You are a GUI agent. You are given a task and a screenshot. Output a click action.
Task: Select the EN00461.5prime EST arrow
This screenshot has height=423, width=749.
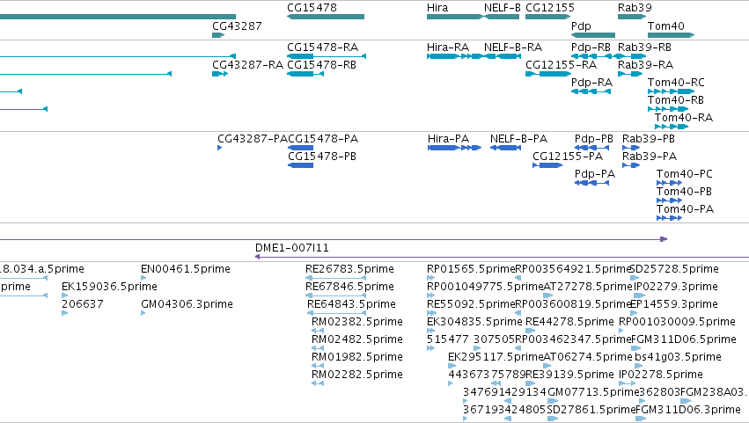tap(143, 278)
